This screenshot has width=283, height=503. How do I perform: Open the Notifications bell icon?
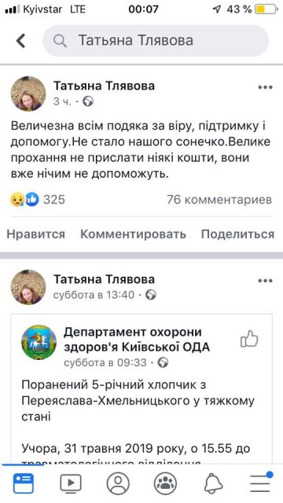click(213, 483)
